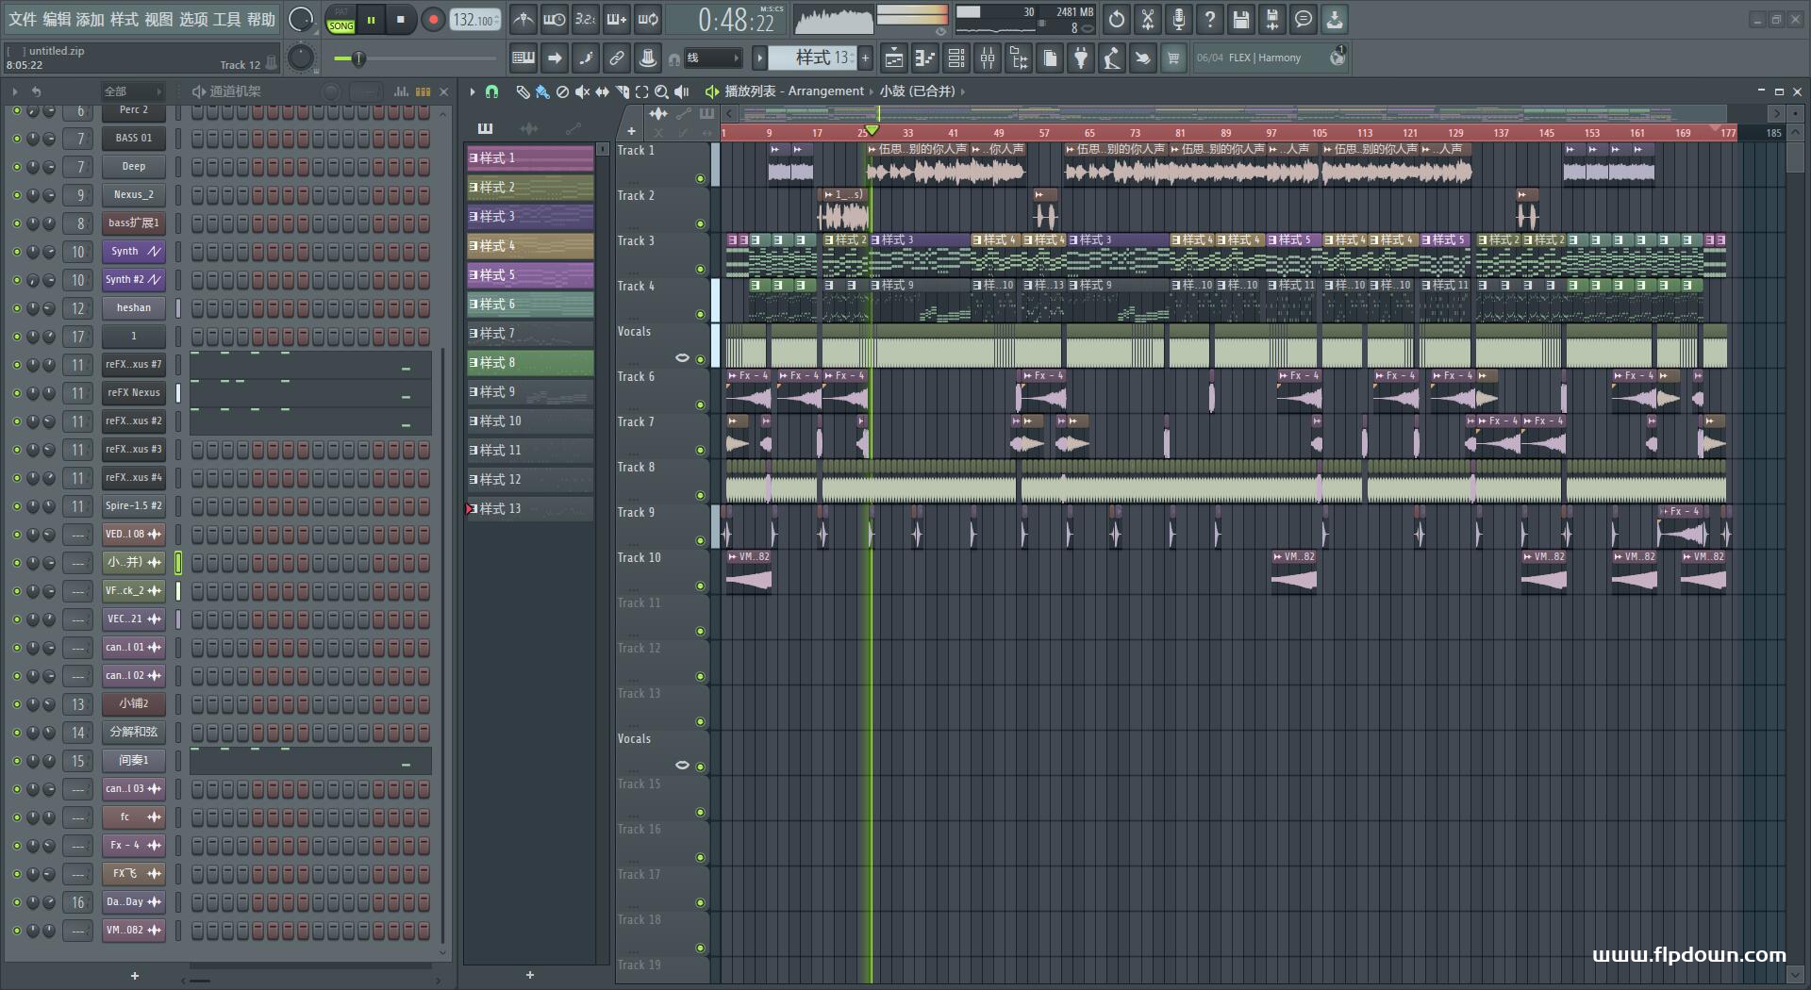Open the 添加 menu
1811x990 pixels.
[x=91, y=19]
